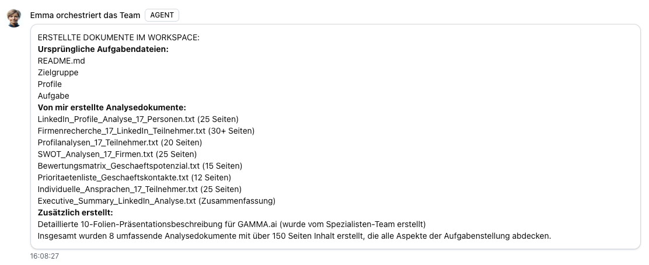Click the Ursprüngliche Aufgabendateien bold heading

click(x=103, y=49)
